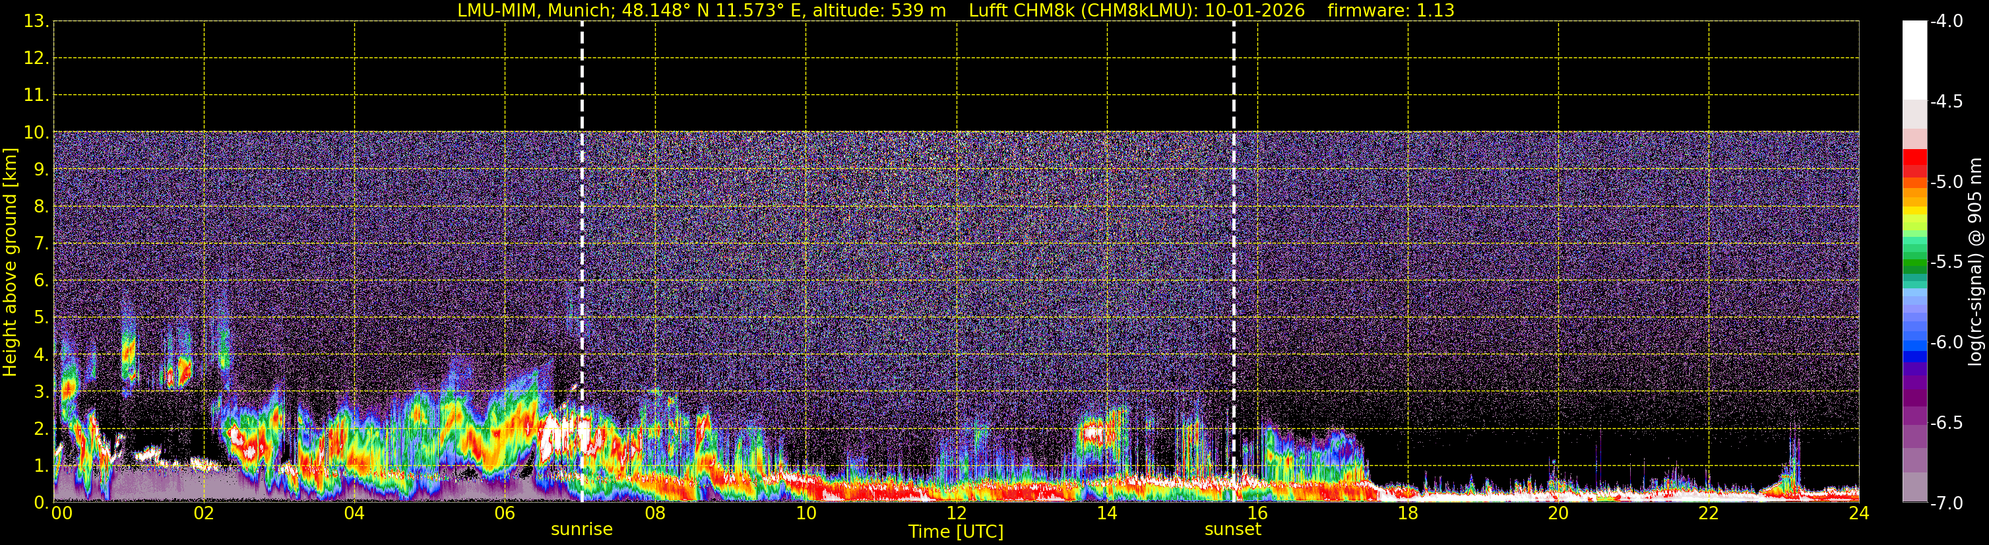Click the time axis tick "02"

click(204, 513)
